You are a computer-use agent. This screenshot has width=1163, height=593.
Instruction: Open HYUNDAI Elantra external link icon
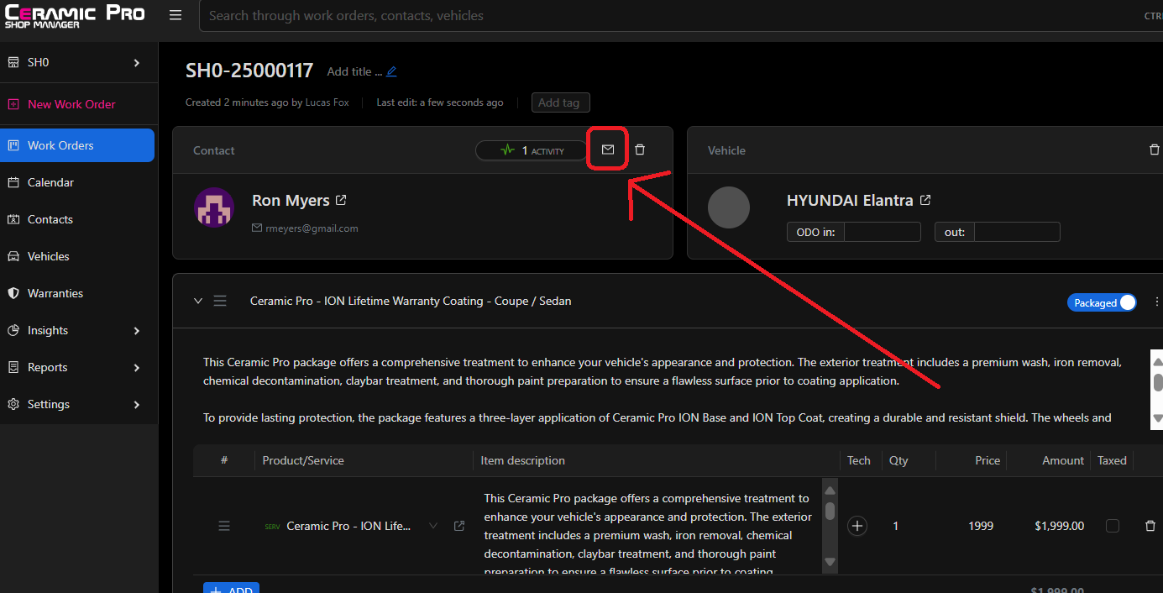tap(925, 201)
